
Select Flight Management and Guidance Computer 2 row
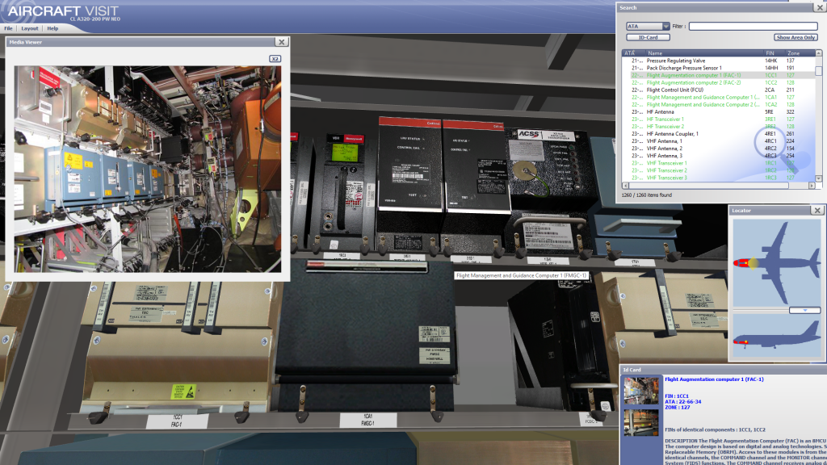(x=720, y=105)
